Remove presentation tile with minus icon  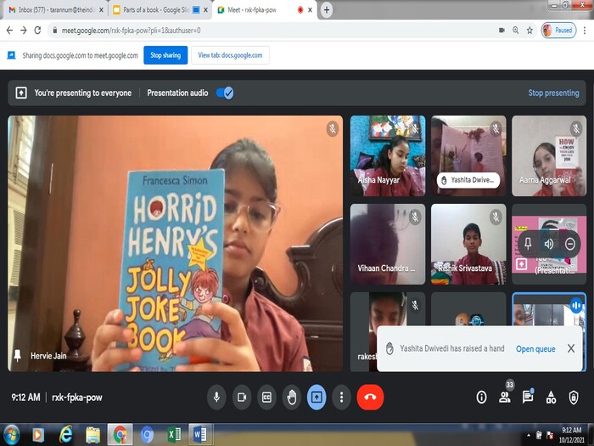570,244
